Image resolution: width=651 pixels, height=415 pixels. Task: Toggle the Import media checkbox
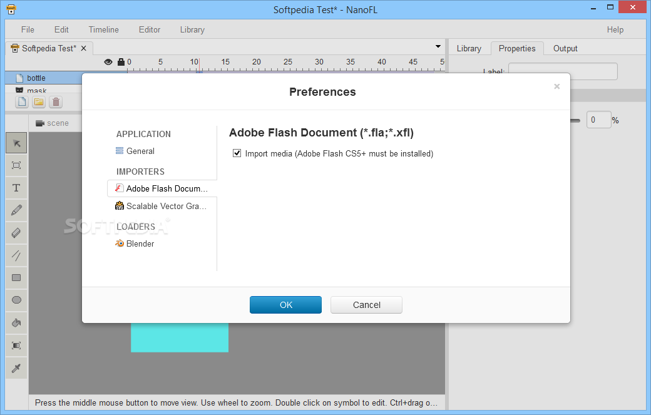coord(237,153)
